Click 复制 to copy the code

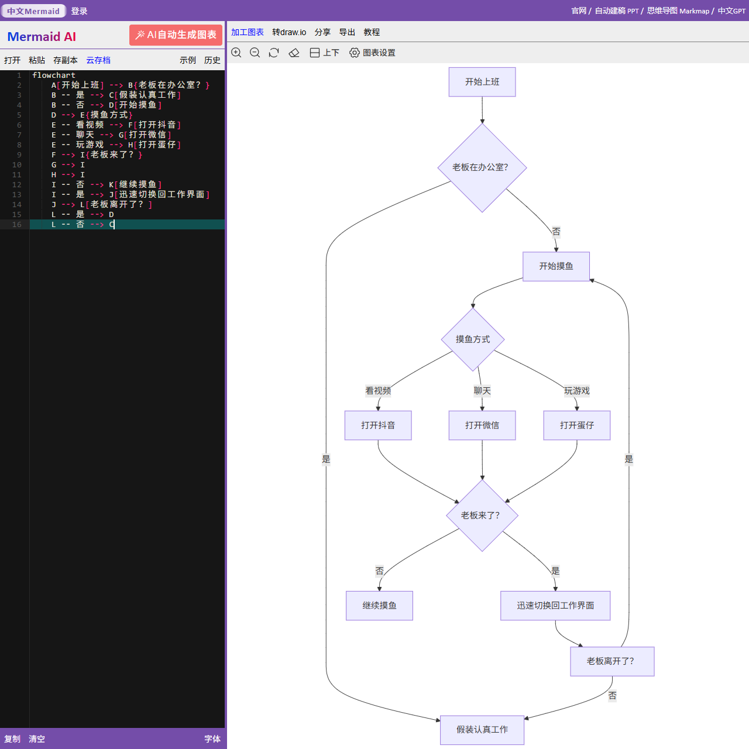tap(12, 739)
